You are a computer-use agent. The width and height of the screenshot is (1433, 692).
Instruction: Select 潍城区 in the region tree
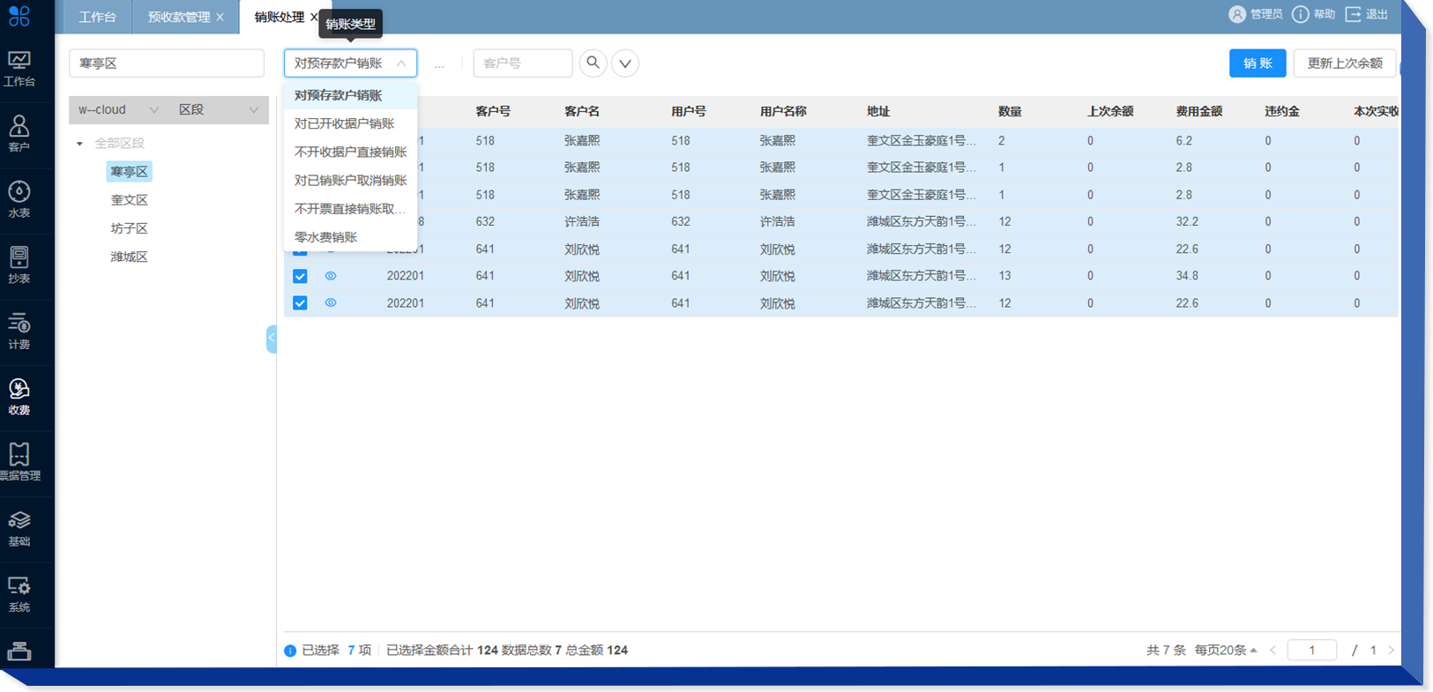pyautogui.click(x=129, y=257)
